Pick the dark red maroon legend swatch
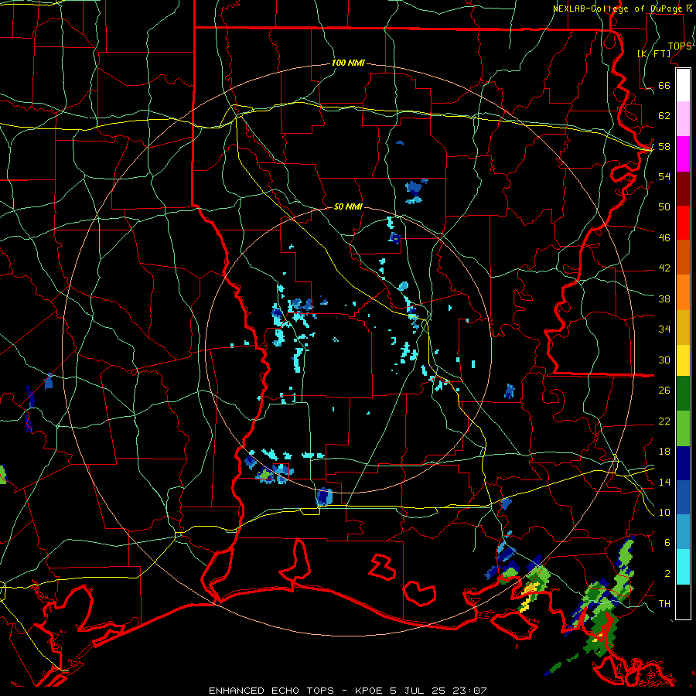 pos(683,189)
